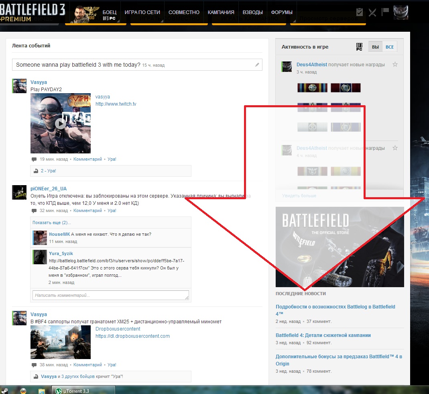Click 'Увидеть больше' in activity panel
Image resolution: width=429 pixels, height=394 pixels.
tap(299, 196)
